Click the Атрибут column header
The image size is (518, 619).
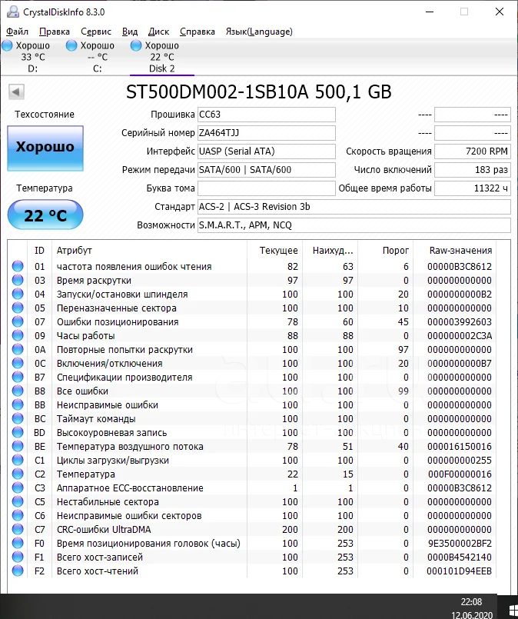149,250
